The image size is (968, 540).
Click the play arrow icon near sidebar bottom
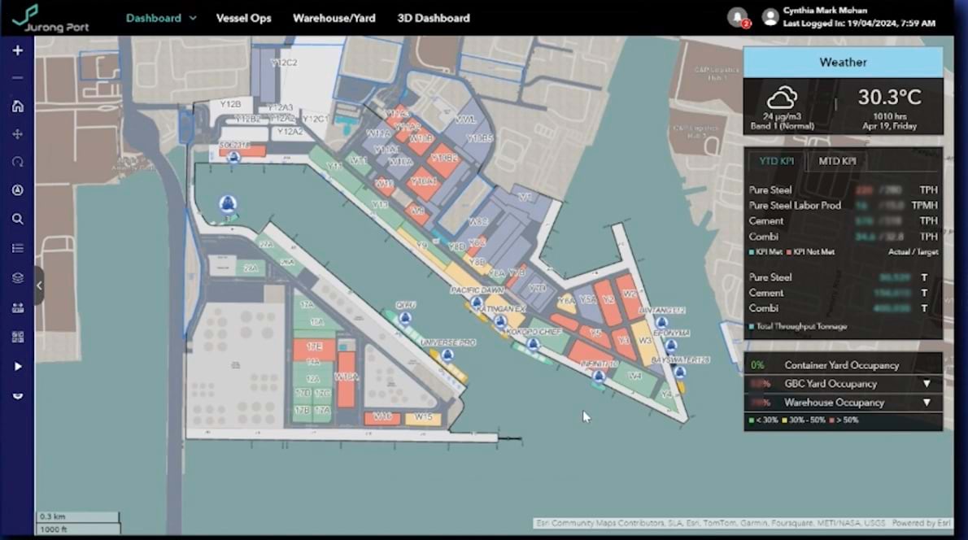(17, 367)
